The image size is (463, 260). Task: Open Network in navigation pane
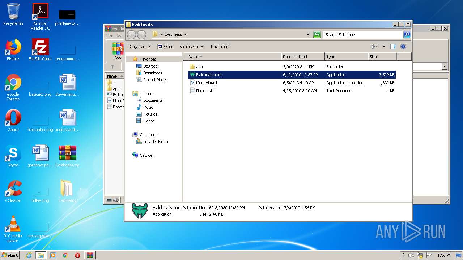[x=144, y=155]
